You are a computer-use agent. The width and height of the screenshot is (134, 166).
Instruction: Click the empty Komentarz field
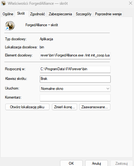coord(75,98)
